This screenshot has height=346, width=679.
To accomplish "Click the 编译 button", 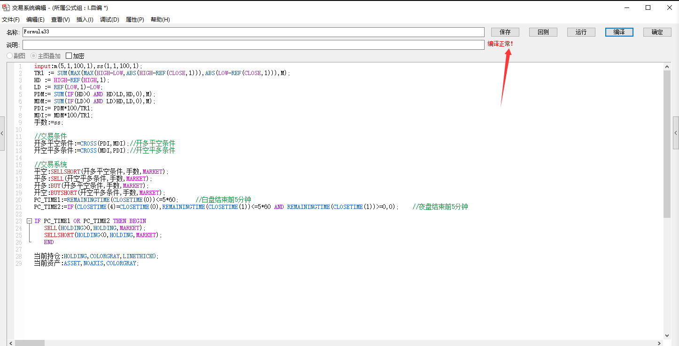I will pyautogui.click(x=619, y=32).
